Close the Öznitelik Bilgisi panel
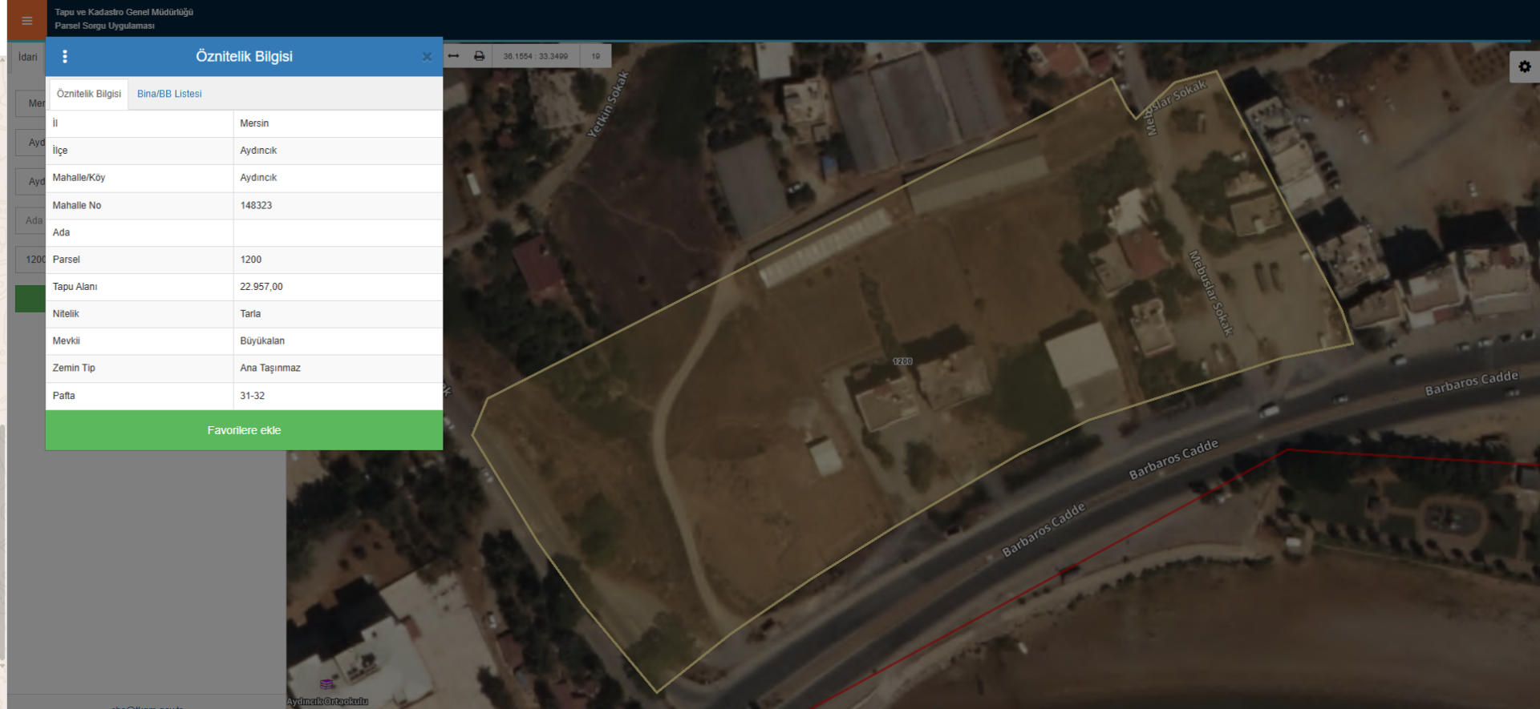The height and width of the screenshot is (709, 1540). 427,57
